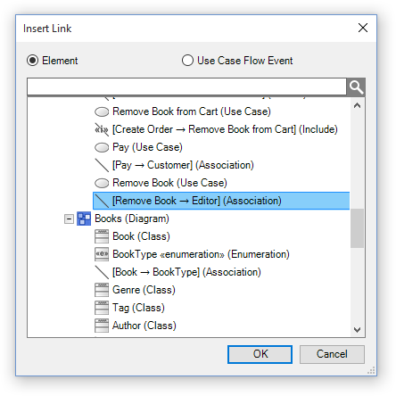The image size is (396, 396).
Task: Select the Use Case Flow Event radio button
Action: click(187, 61)
